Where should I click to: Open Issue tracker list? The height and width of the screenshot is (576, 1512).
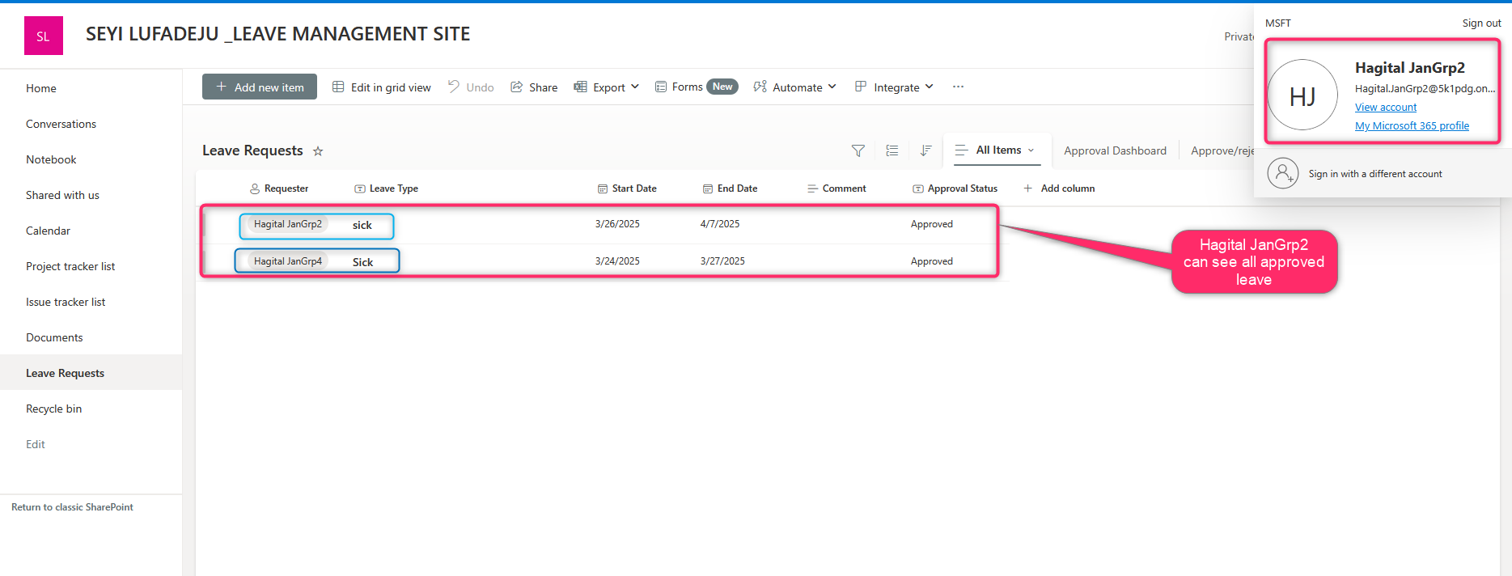66,302
